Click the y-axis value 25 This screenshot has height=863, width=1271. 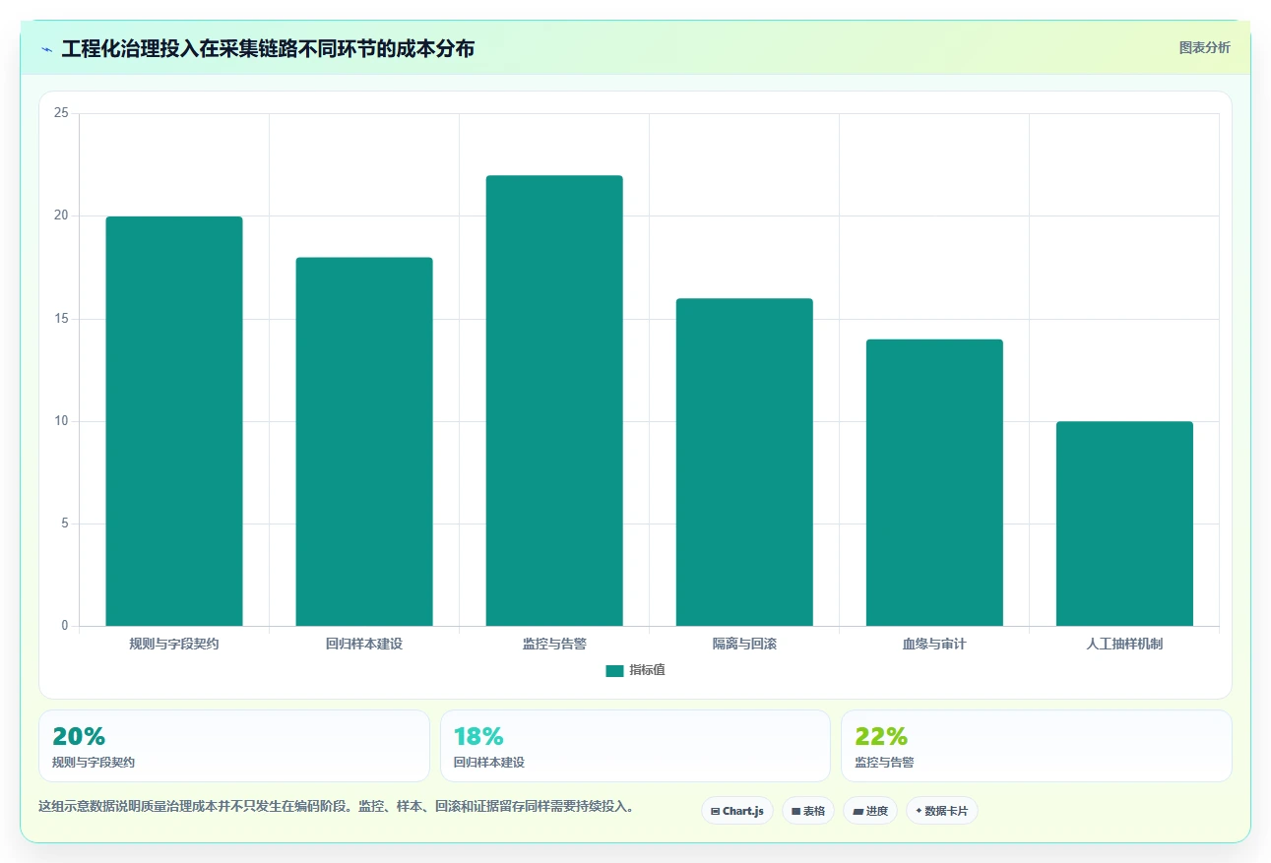(61, 113)
